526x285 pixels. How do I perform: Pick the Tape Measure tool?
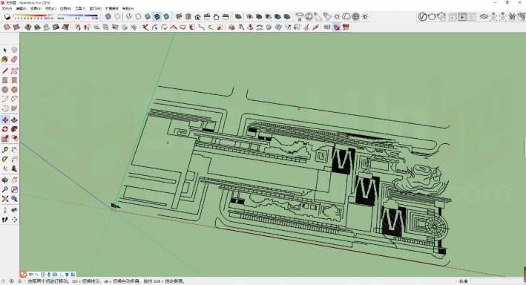pos(4,150)
